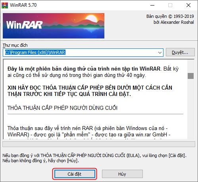Click the Bản quyền © 1993-2019 text
This screenshot has height=182, width=198.
pos(170,16)
